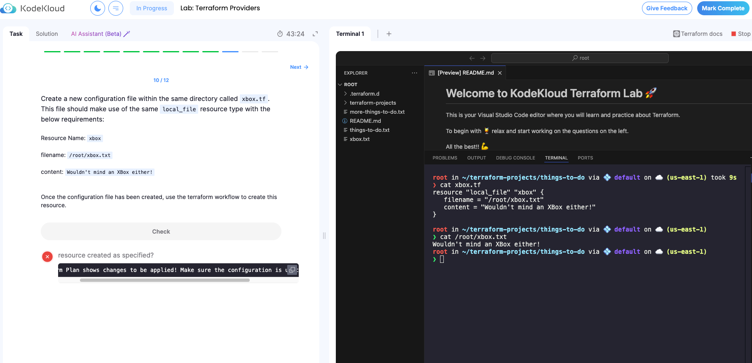Expand the .terraform.d folder

(364, 94)
